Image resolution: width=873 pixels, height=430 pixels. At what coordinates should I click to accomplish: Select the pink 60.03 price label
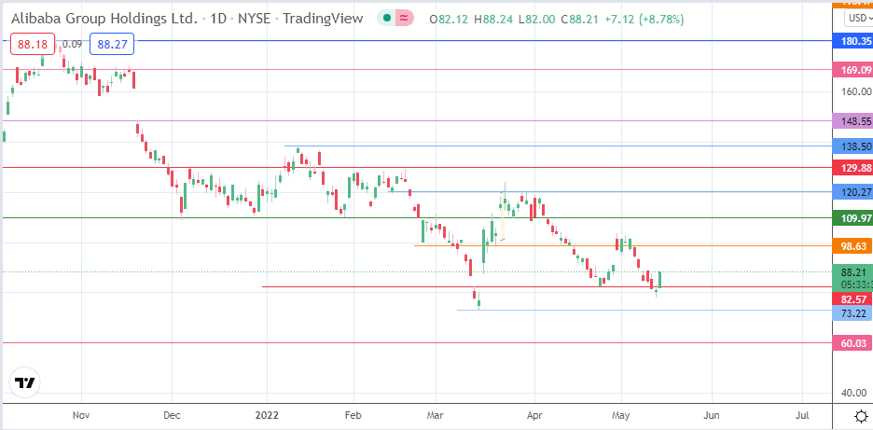852,343
